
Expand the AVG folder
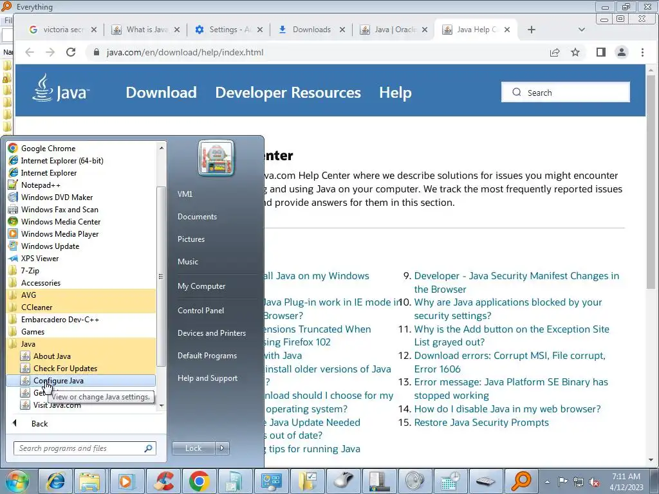click(x=28, y=295)
